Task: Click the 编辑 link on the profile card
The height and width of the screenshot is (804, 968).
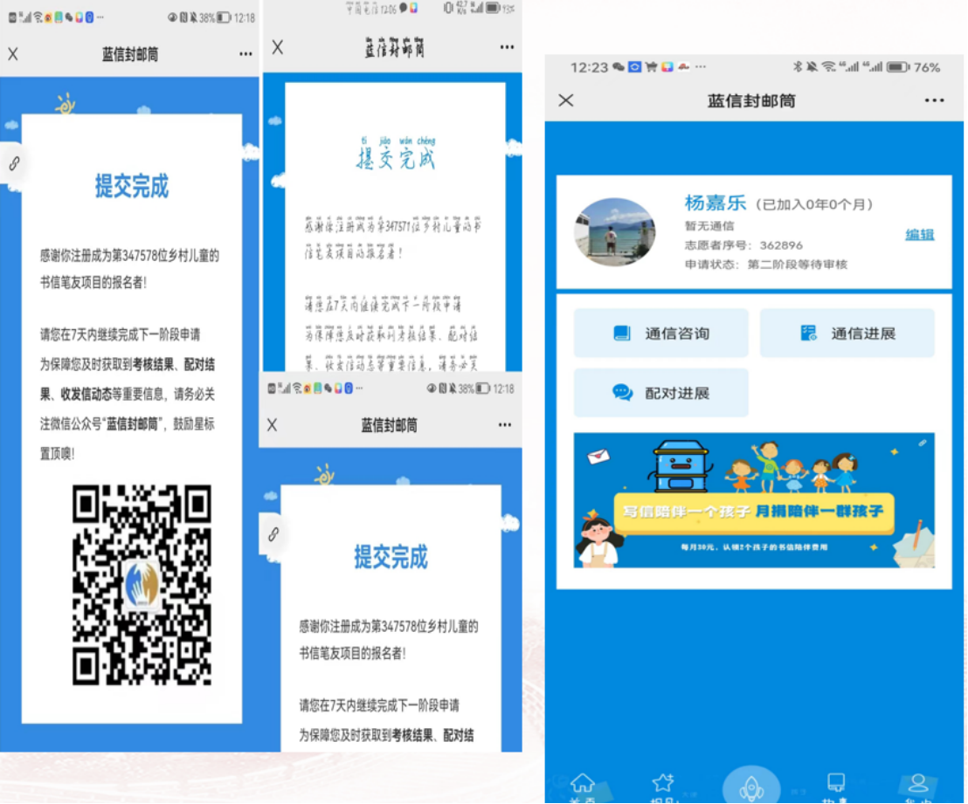Action: coord(919,235)
